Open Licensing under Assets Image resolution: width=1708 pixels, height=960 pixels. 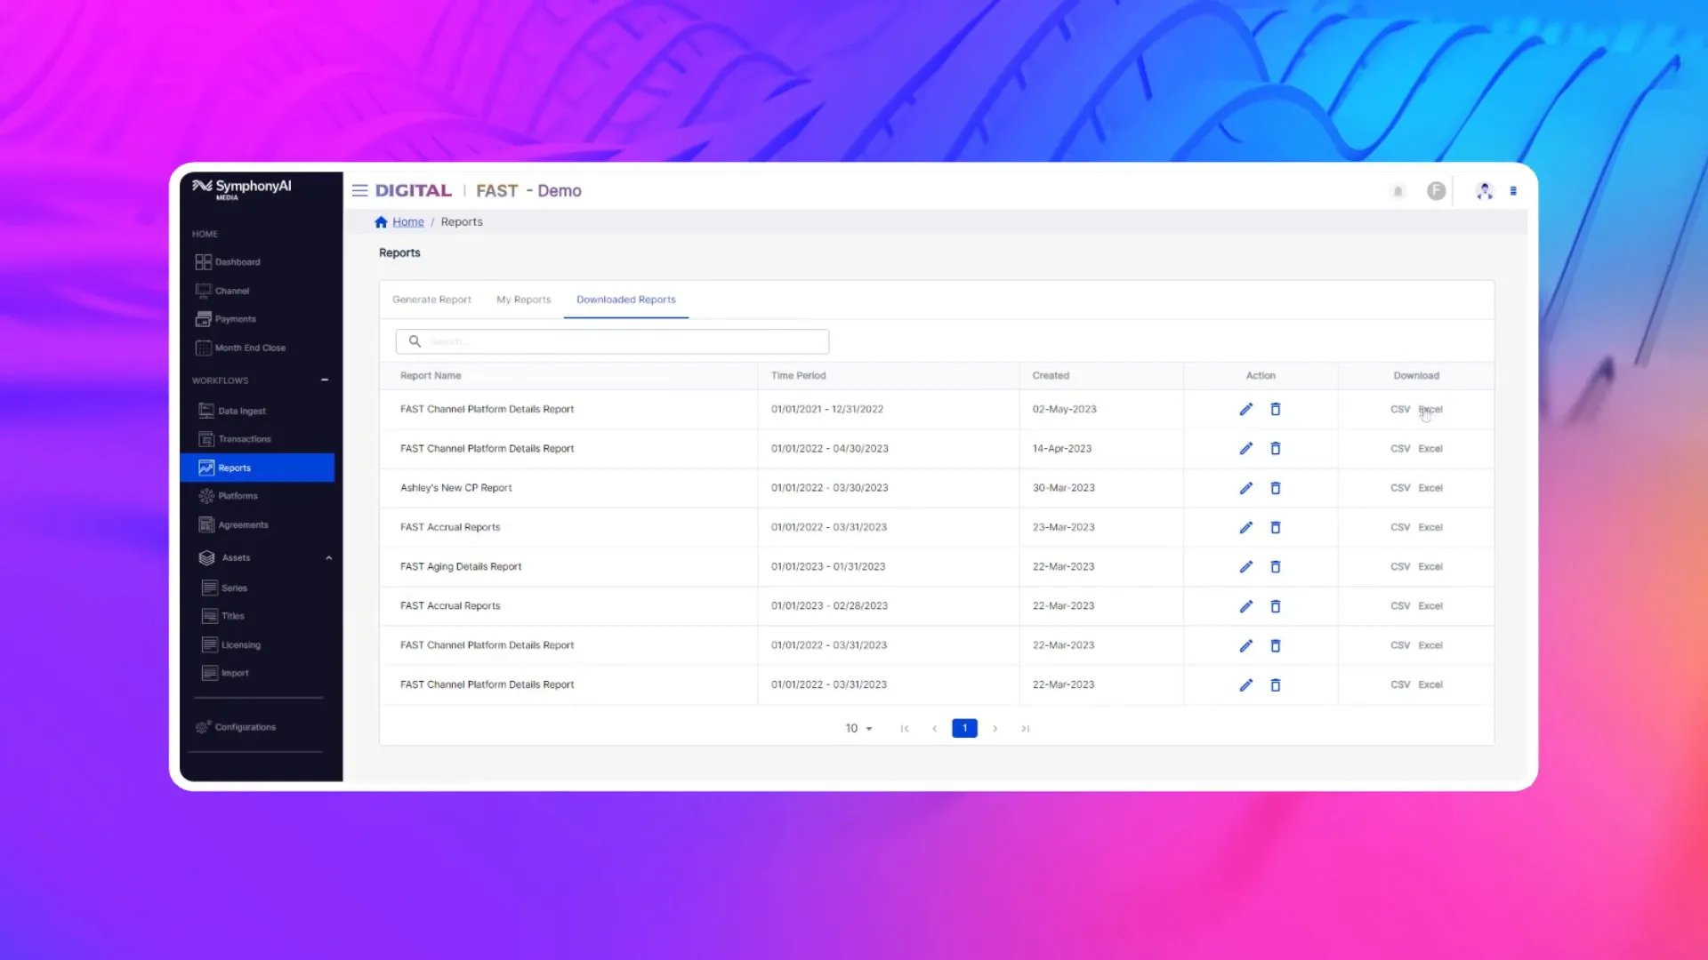pyautogui.click(x=231, y=645)
